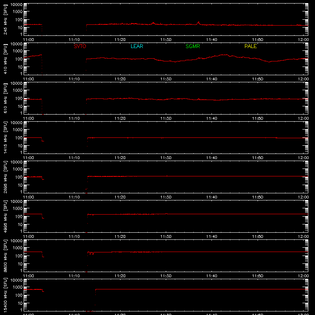
Task: Click 11:10 time tick below 245 MHz panel
Action: click(74, 40)
